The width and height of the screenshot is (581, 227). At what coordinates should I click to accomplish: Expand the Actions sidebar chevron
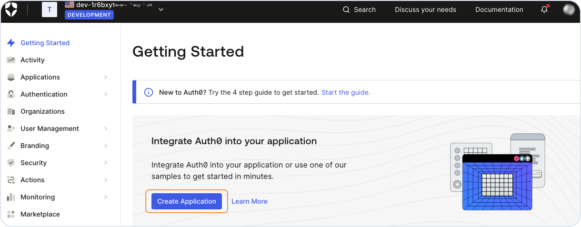click(105, 180)
